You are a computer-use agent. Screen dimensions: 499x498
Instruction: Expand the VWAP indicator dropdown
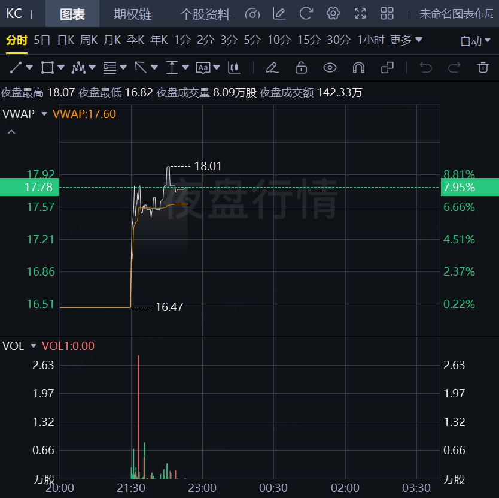point(44,114)
